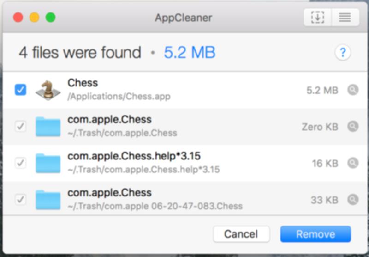369x257 pixels.
Task: Uncheck the Chess application checkbox
Action: tap(20, 90)
